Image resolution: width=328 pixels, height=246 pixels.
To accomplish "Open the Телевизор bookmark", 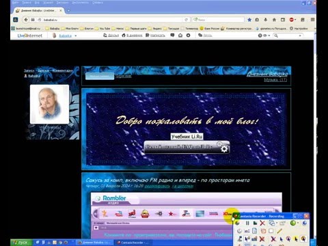I will click(x=189, y=29).
